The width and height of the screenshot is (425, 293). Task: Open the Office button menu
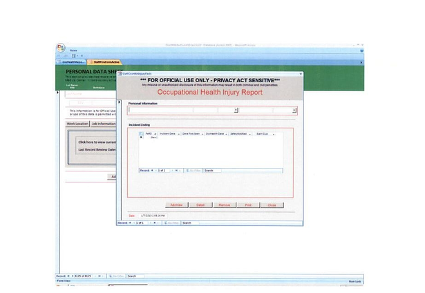(61, 48)
